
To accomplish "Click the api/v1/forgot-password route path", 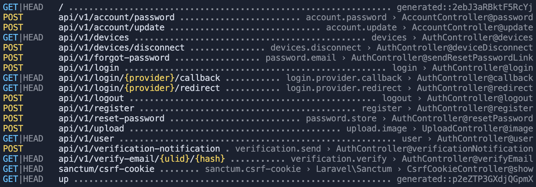I will pos(114,58).
